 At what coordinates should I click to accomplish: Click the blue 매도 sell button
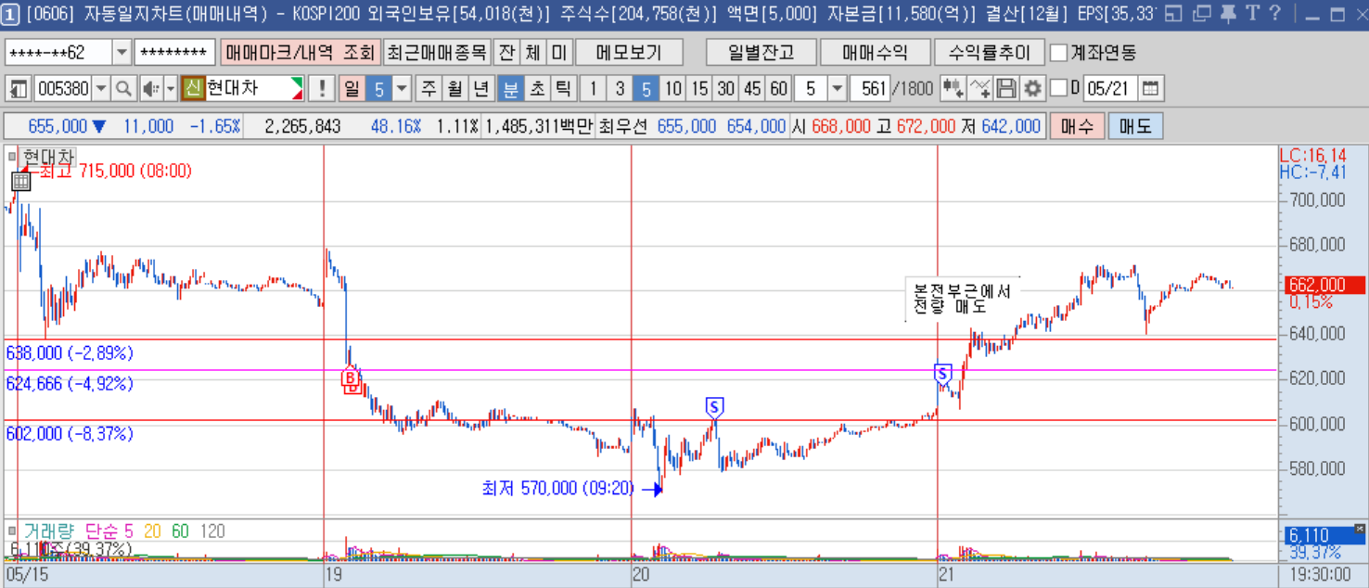pos(1135,126)
